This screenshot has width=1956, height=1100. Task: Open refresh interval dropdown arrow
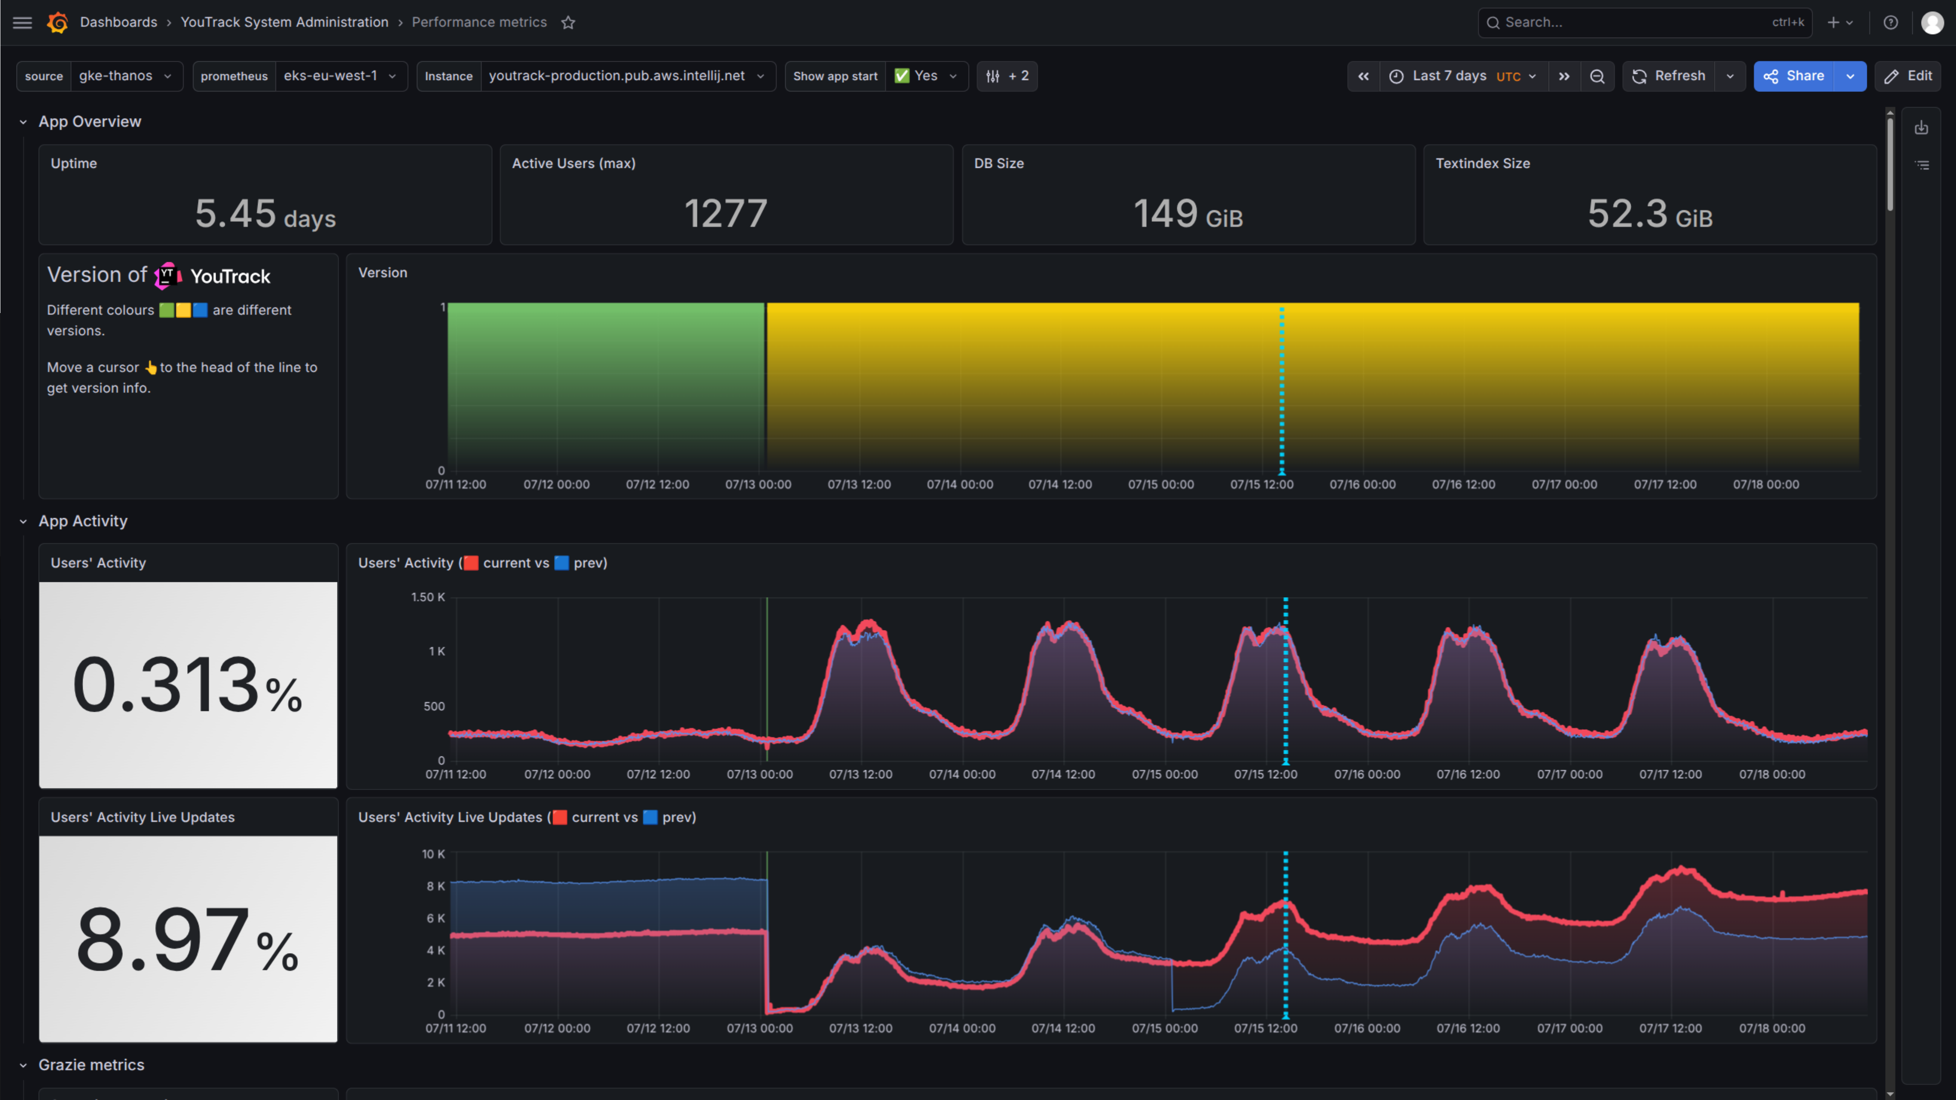(1730, 76)
